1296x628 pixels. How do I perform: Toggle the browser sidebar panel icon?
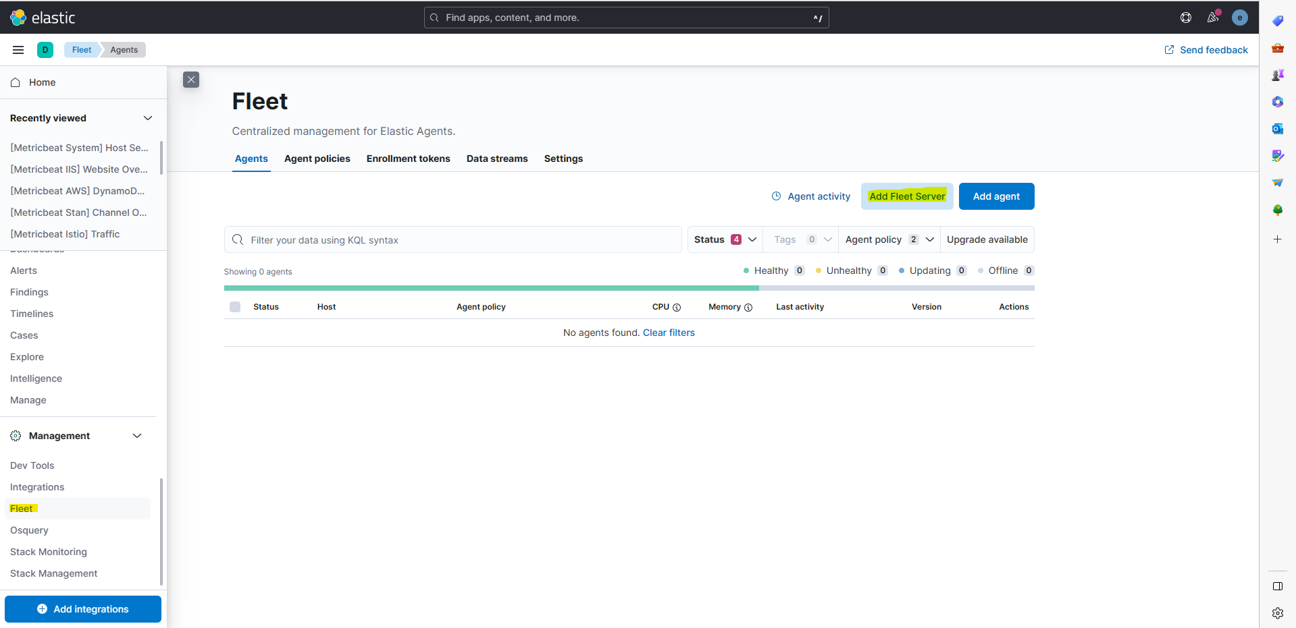1278,586
